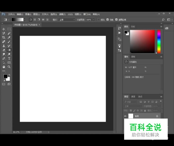The image size is (174, 146).
Task: Select the Path Selection tool
Action: click(4, 63)
